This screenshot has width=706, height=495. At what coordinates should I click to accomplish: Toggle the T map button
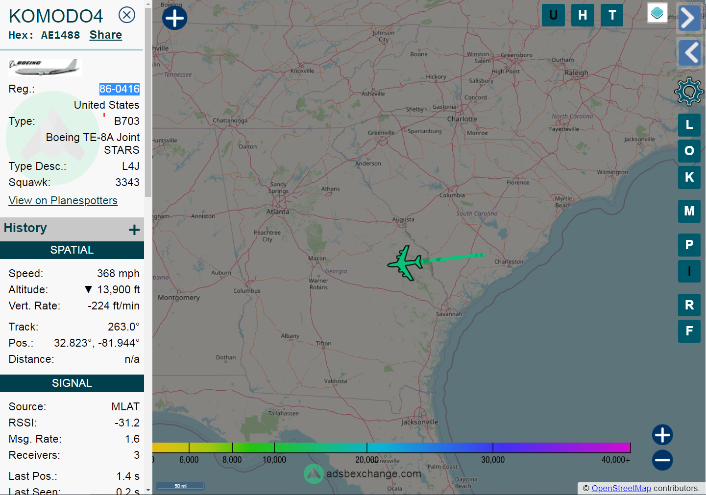[x=612, y=15]
